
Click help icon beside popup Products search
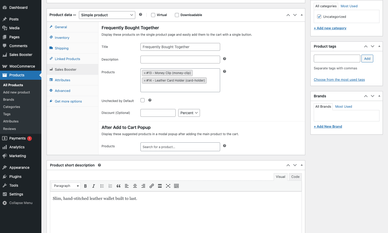pos(225,146)
